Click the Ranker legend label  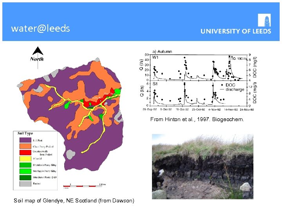point(37,184)
